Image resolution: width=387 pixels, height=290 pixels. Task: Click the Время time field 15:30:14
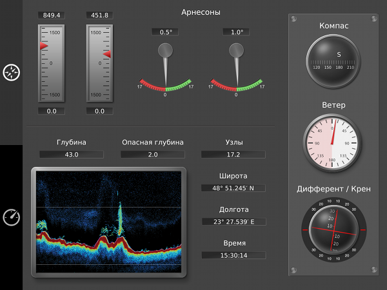tap(233, 255)
